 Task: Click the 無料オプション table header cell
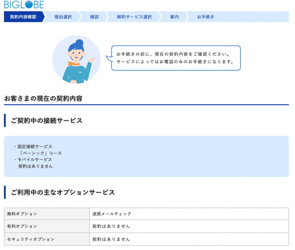[x=22, y=214]
